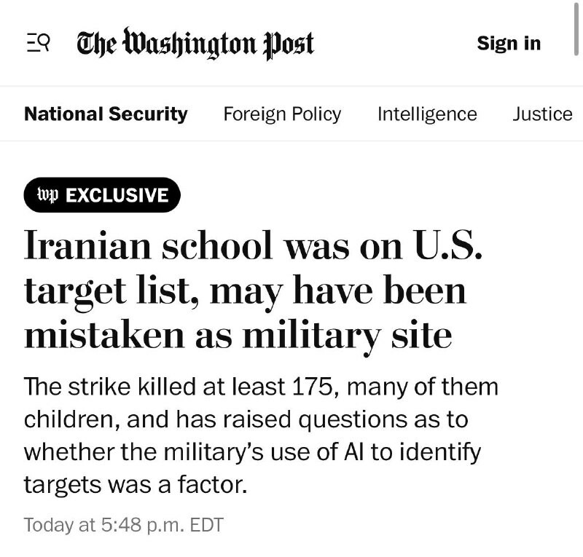The image size is (583, 557).
Task: Open the Justice section tab
Action: (542, 114)
